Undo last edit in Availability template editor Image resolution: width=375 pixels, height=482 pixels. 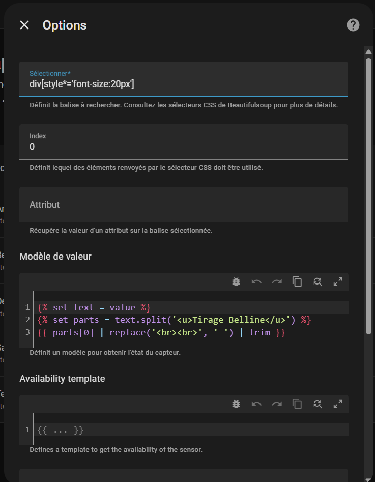[x=256, y=404]
